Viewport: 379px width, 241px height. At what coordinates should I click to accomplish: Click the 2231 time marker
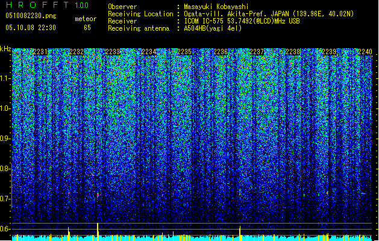(40, 52)
